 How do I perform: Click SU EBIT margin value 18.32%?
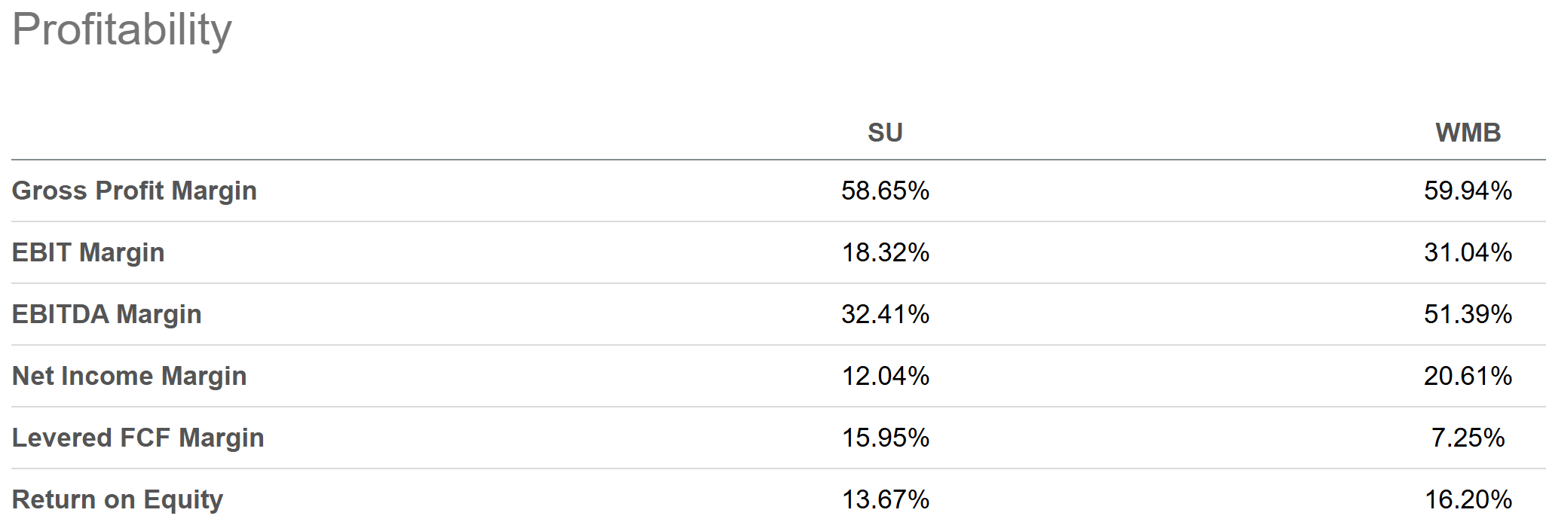(885, 252)
